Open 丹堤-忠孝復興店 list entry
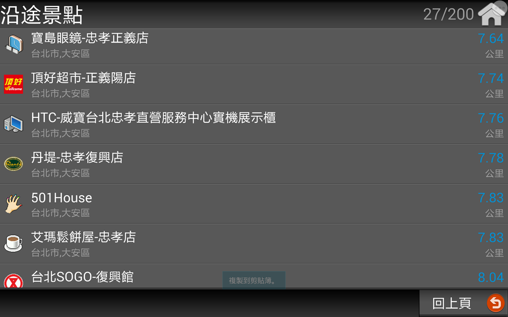The height and width of the screenshot is (317, 508). [x=254, y=164]
